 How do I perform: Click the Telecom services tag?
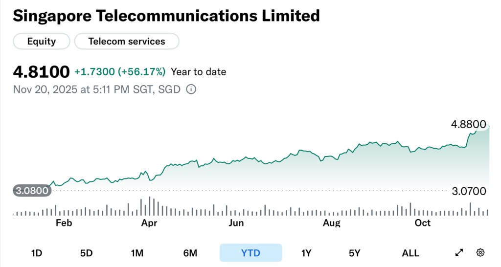(x=127, y=42)
